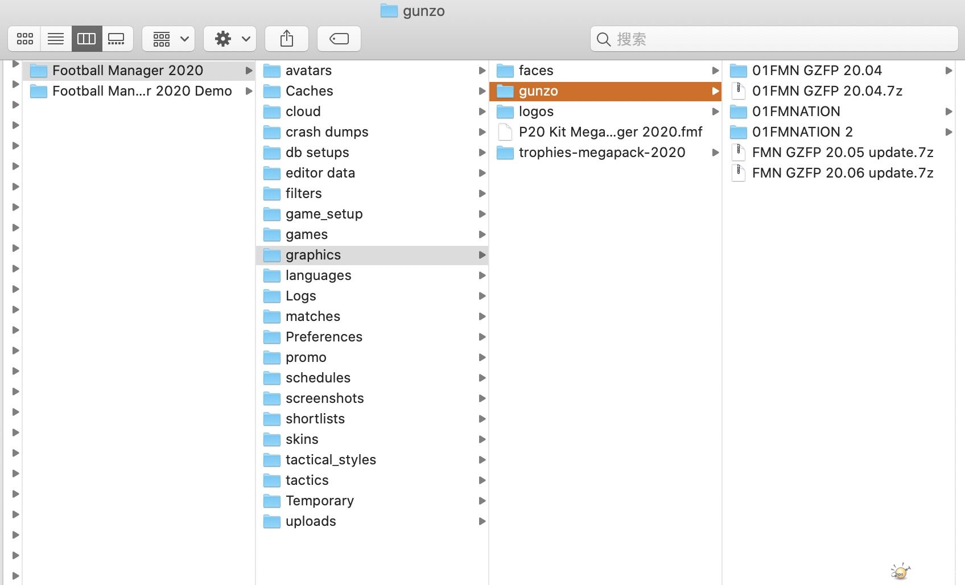Click the Edit Tags toolbar button
The width and height of the screenshot is (965, 585).
tap(339, 39)
